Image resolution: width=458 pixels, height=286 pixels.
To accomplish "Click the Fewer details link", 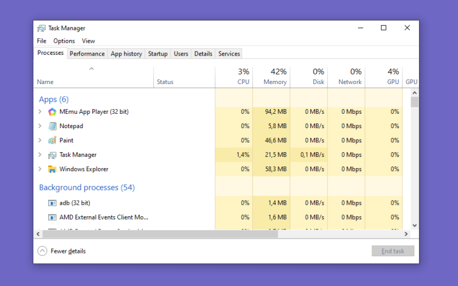I will coord(68,251).
